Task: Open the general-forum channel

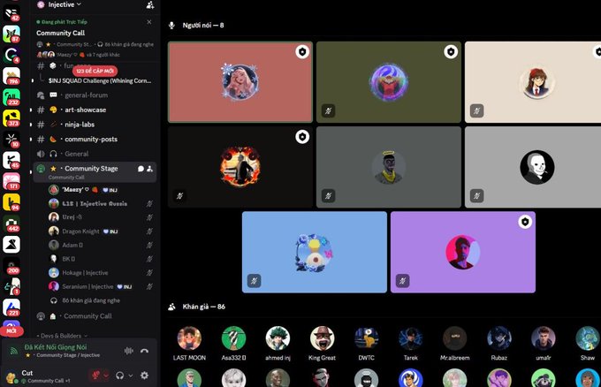Action: [x=95, y=95]
